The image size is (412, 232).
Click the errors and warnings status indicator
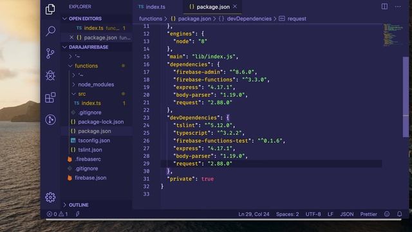[x=57, y=214]
